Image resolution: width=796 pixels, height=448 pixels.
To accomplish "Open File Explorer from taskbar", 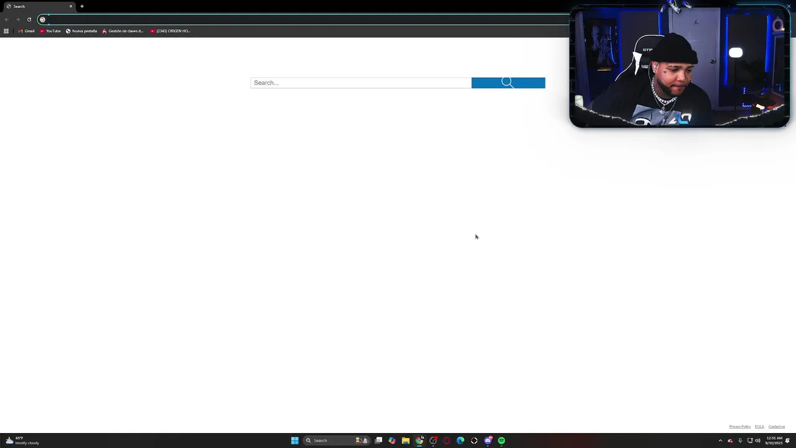I will 405,441.
